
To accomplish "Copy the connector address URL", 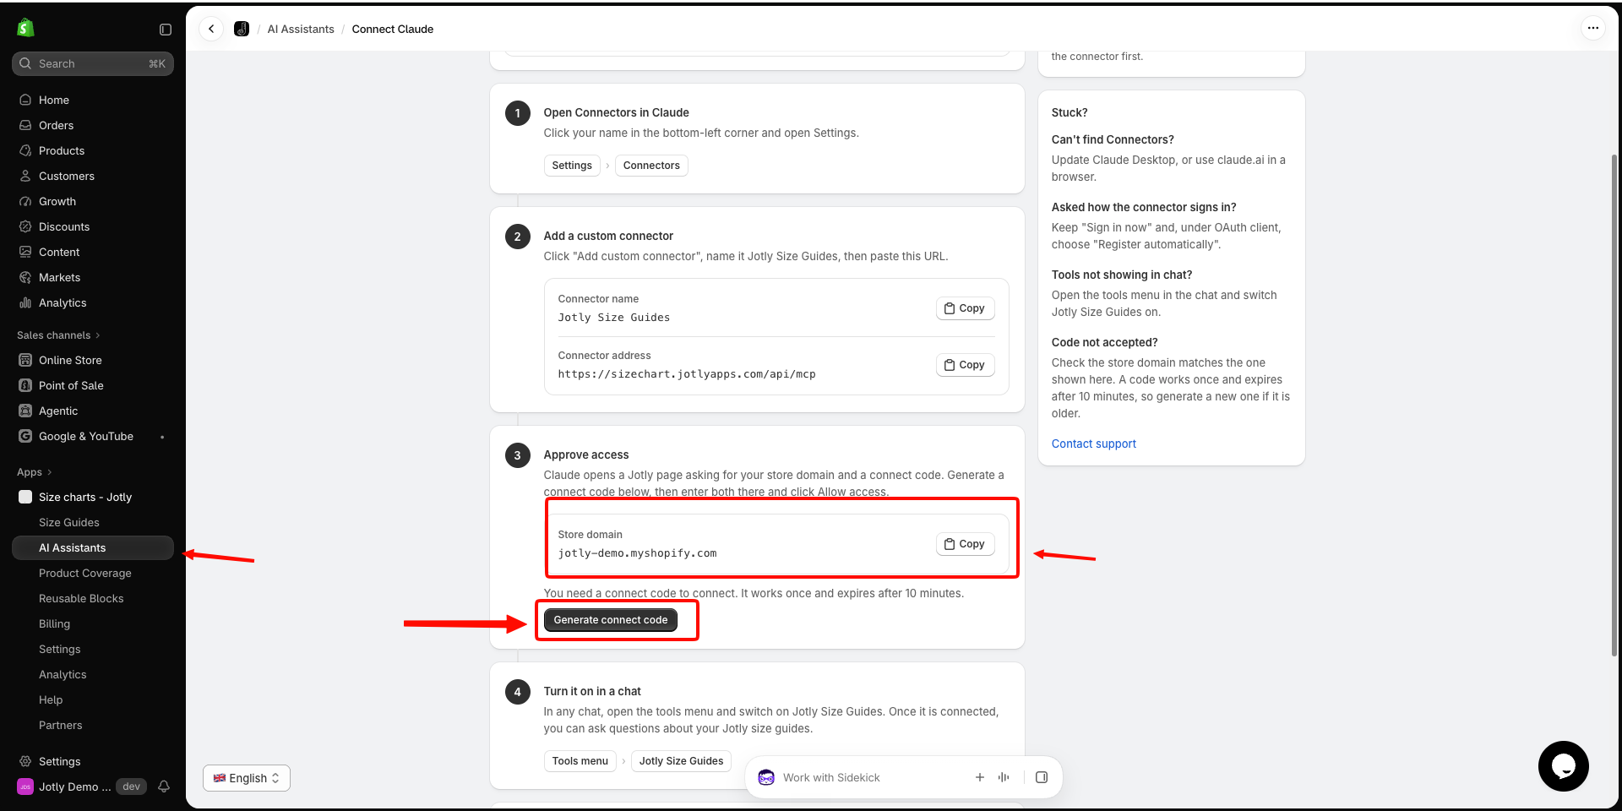I will (x=965, y=365).
